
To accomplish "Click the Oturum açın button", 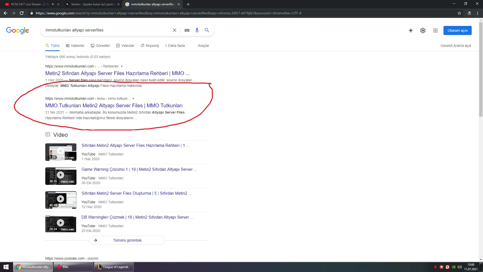I will (x=457, y=30).
